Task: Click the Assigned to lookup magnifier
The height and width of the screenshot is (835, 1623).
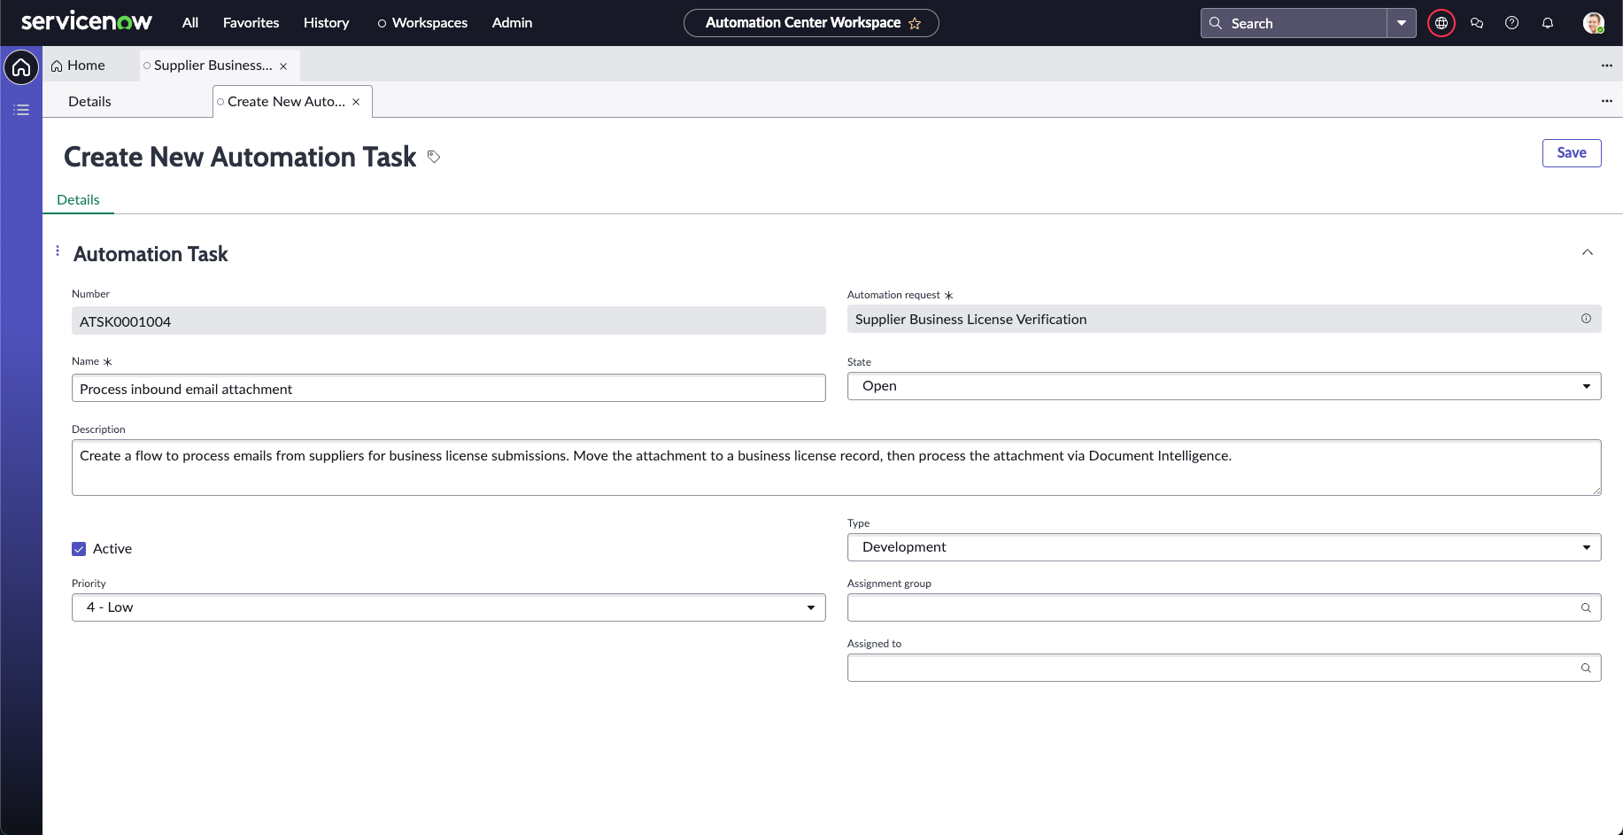Action: [x=1586, y=668]
